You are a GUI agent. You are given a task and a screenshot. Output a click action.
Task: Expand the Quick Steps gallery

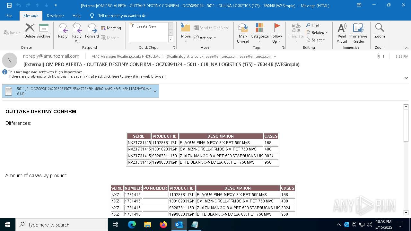tap(171, 39)
